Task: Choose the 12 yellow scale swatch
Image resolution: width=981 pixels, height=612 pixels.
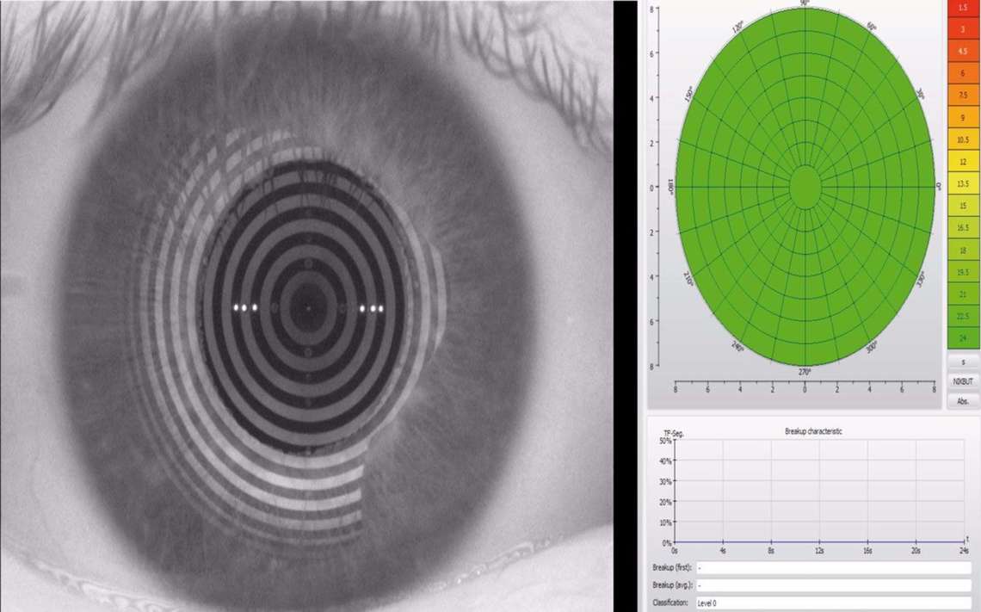Action: 963,162
